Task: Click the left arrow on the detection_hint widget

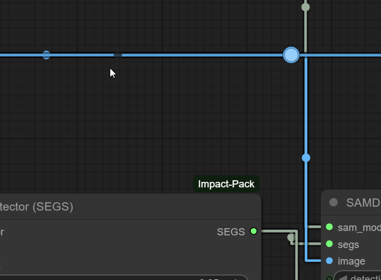Action: pos(342,278)
